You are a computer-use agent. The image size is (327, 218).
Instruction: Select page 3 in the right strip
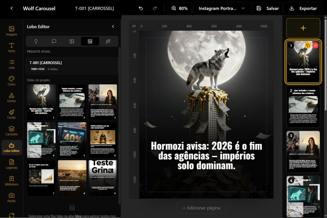303,152
